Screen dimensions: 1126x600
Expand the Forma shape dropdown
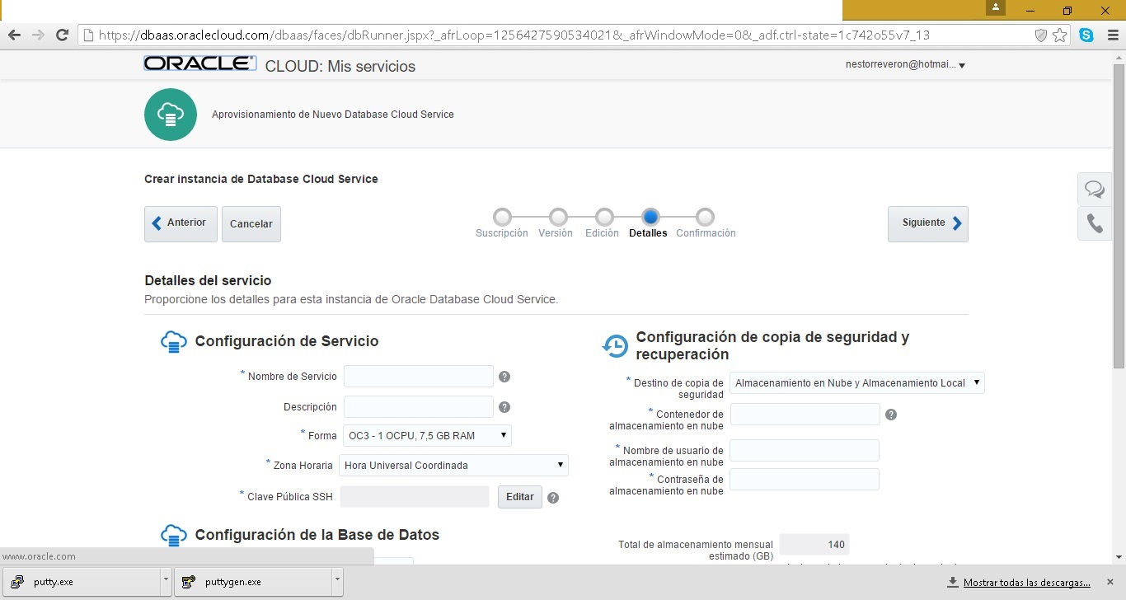coord(427,436)
